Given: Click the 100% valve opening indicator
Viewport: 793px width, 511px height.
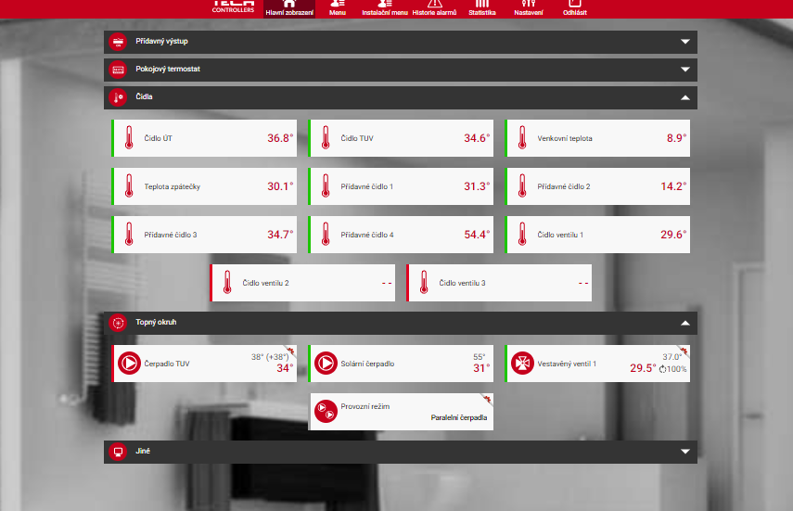Looking at the screenshot, I should [x=673, y=369].
